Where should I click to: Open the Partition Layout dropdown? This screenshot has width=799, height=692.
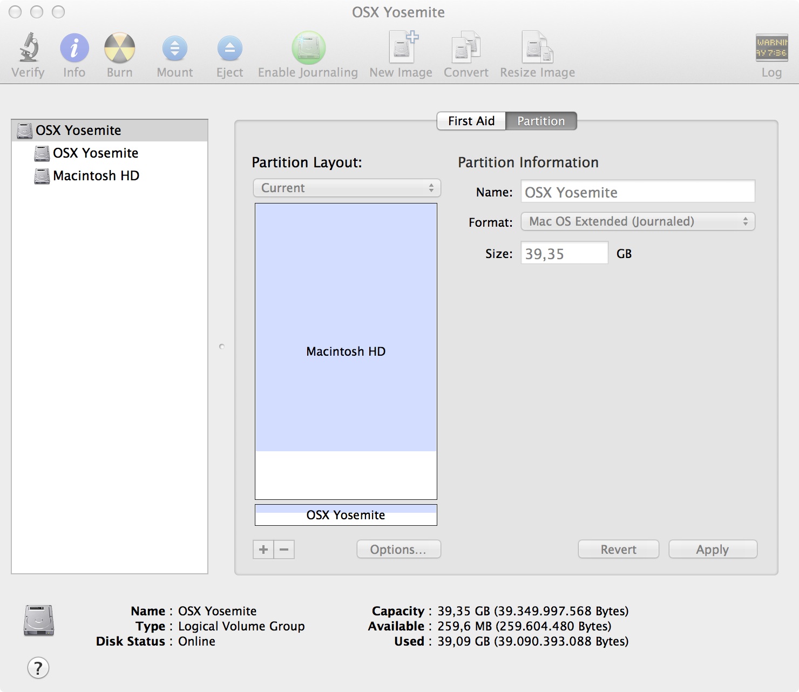click(x=347, y=188)
